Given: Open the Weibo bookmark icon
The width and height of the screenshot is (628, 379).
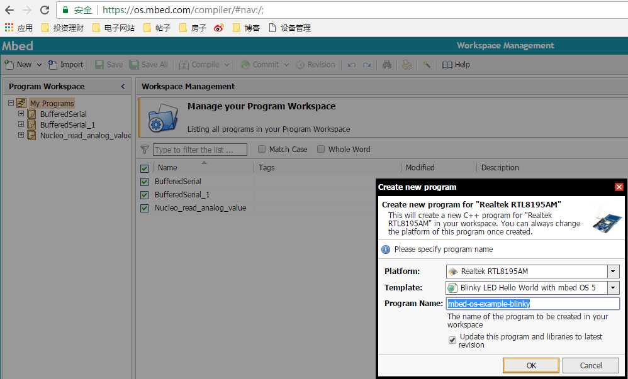Looking at the screenshot, I should [219, 28].
